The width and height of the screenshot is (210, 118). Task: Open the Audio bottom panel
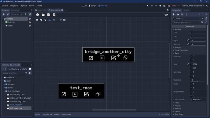57,114
